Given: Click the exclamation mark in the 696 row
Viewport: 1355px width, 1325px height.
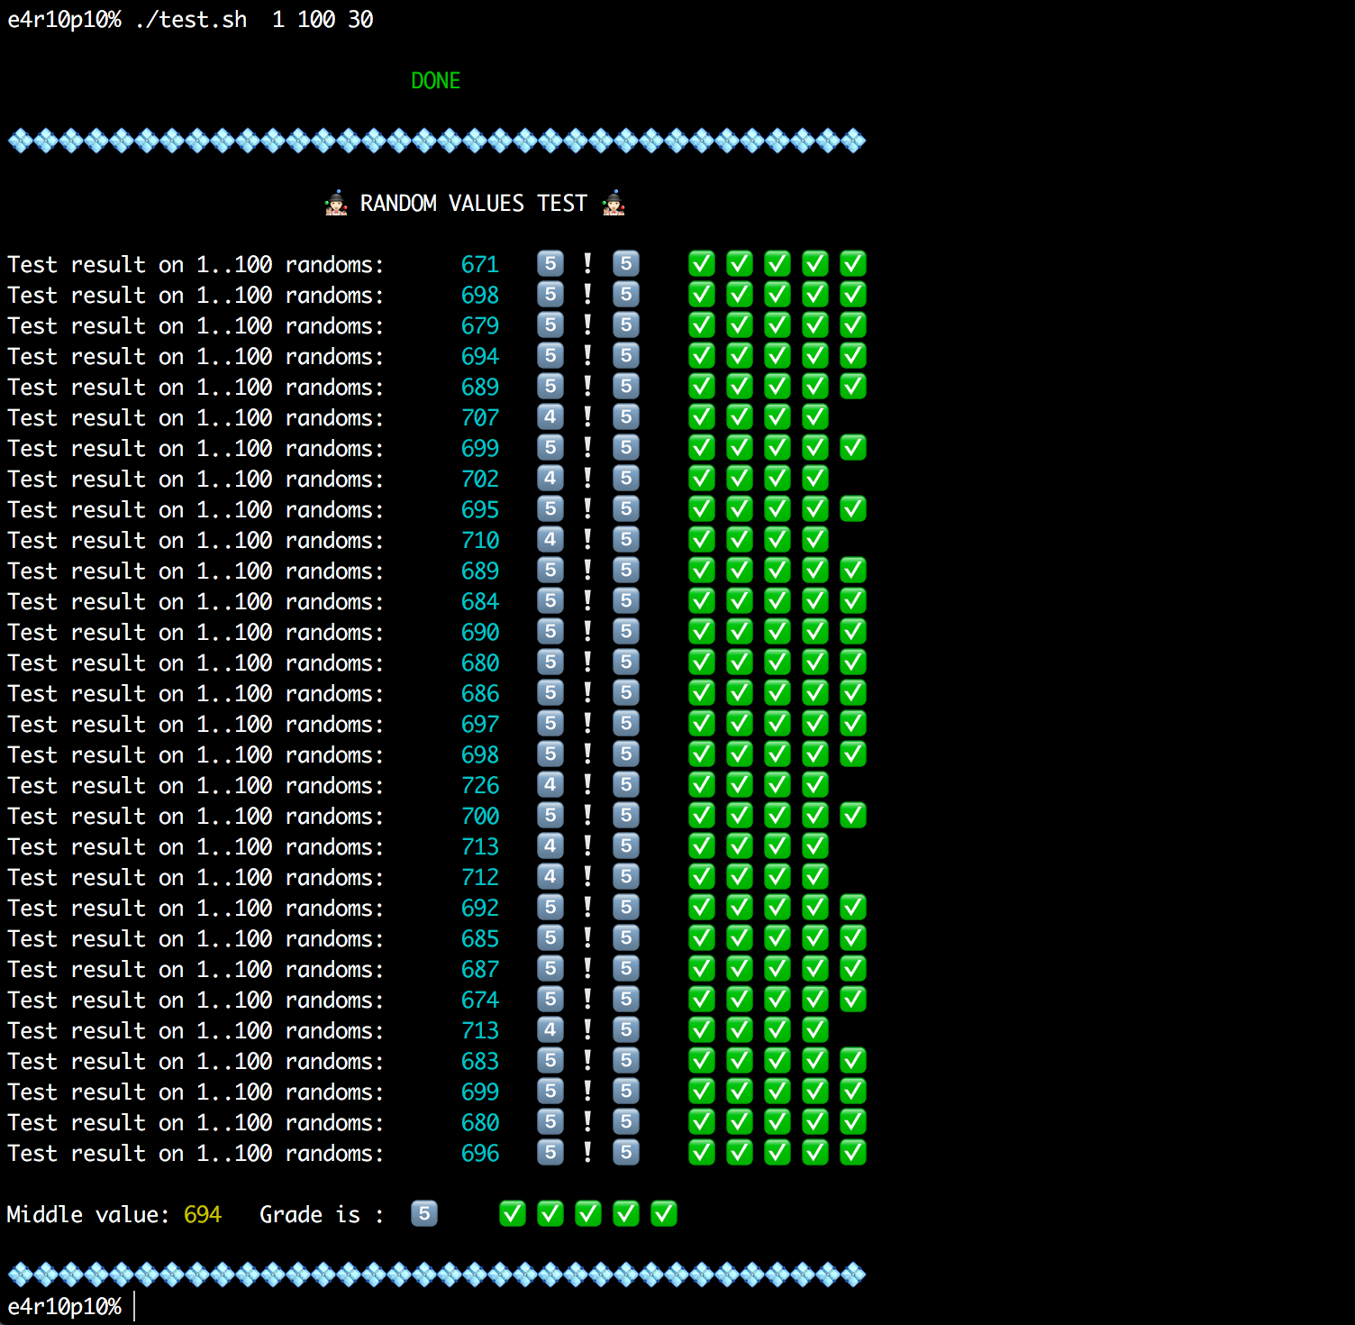Looking at the screenshot, I should (587, 1152).
